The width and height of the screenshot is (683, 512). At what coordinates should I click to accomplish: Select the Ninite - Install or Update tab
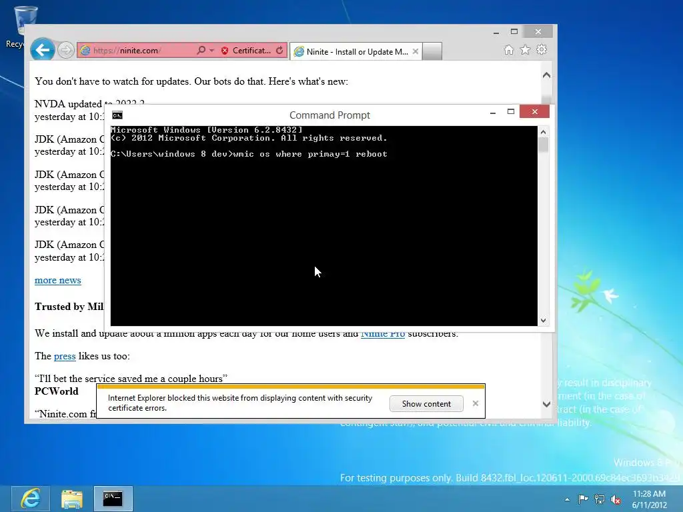pos(355,52)
